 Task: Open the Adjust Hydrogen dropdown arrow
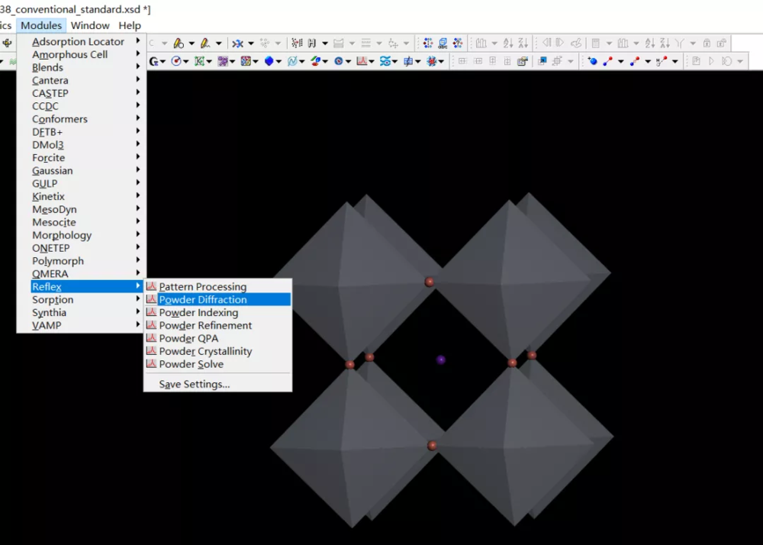(x=325, y=44)
